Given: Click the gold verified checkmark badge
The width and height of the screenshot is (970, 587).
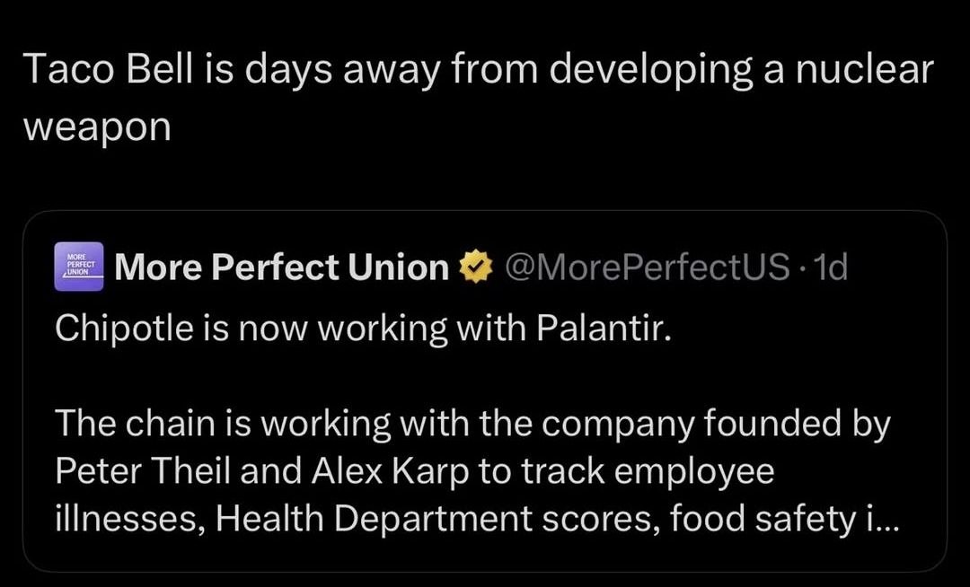Looking at the screenshot, I should [x=475, y=267].
